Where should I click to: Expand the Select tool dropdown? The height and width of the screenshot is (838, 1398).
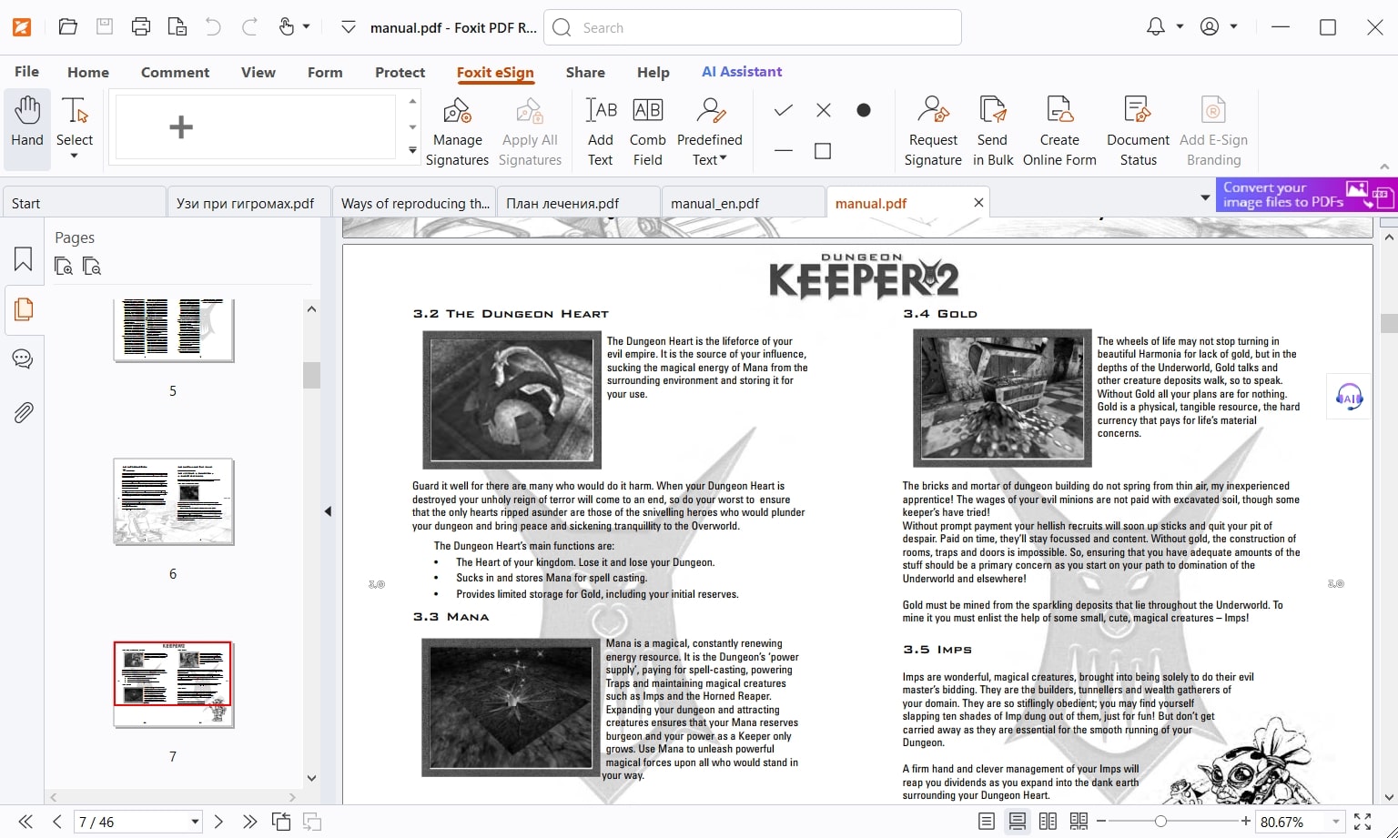pyautogui.click(x=74, y=156)
